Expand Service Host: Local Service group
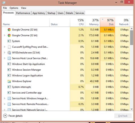 5,58
